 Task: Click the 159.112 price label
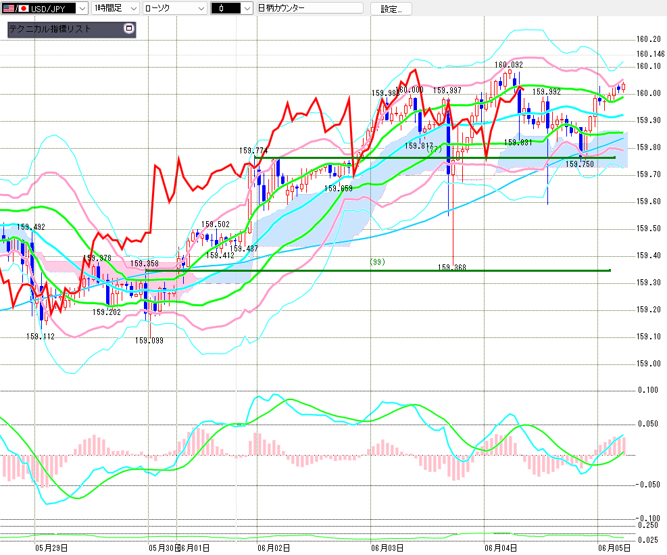coord(41,336)
